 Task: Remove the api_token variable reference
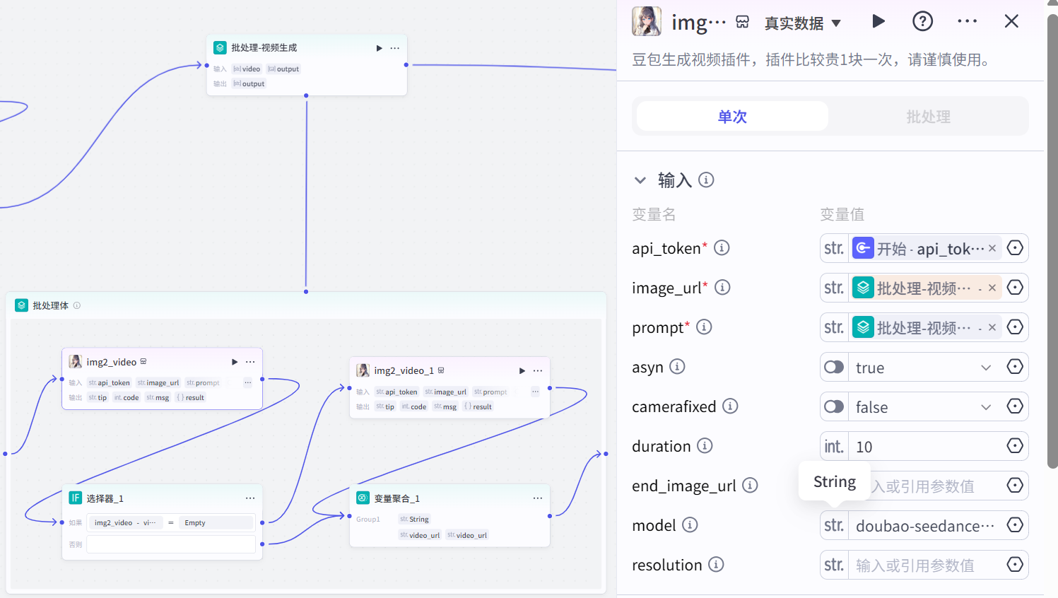[992, 248]
